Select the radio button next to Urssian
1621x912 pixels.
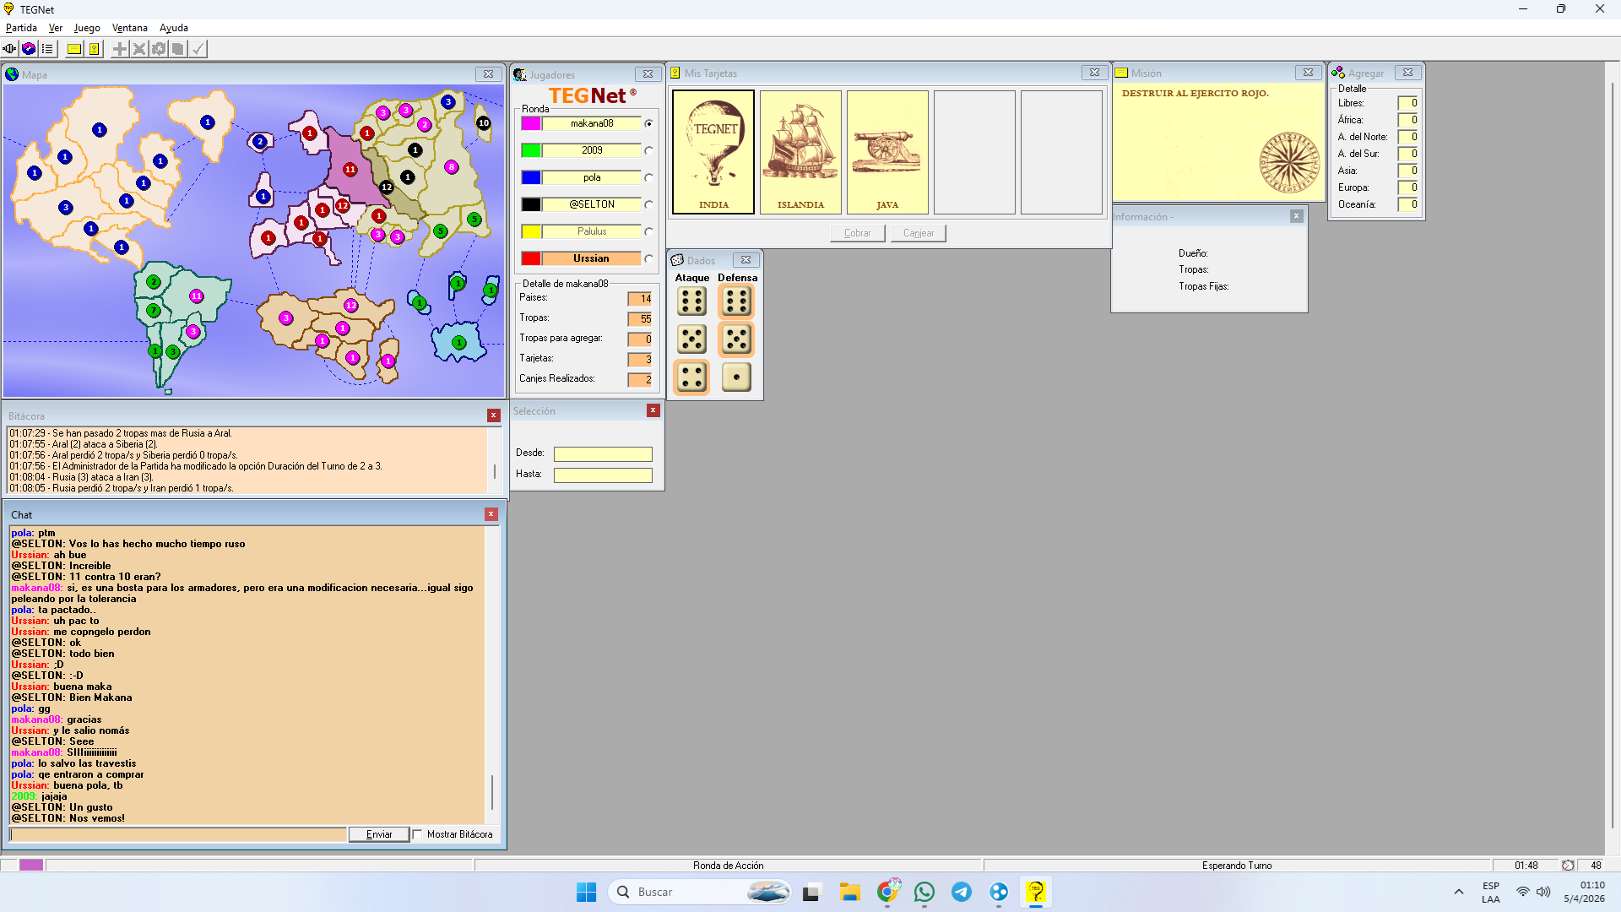tap(648, 258)
